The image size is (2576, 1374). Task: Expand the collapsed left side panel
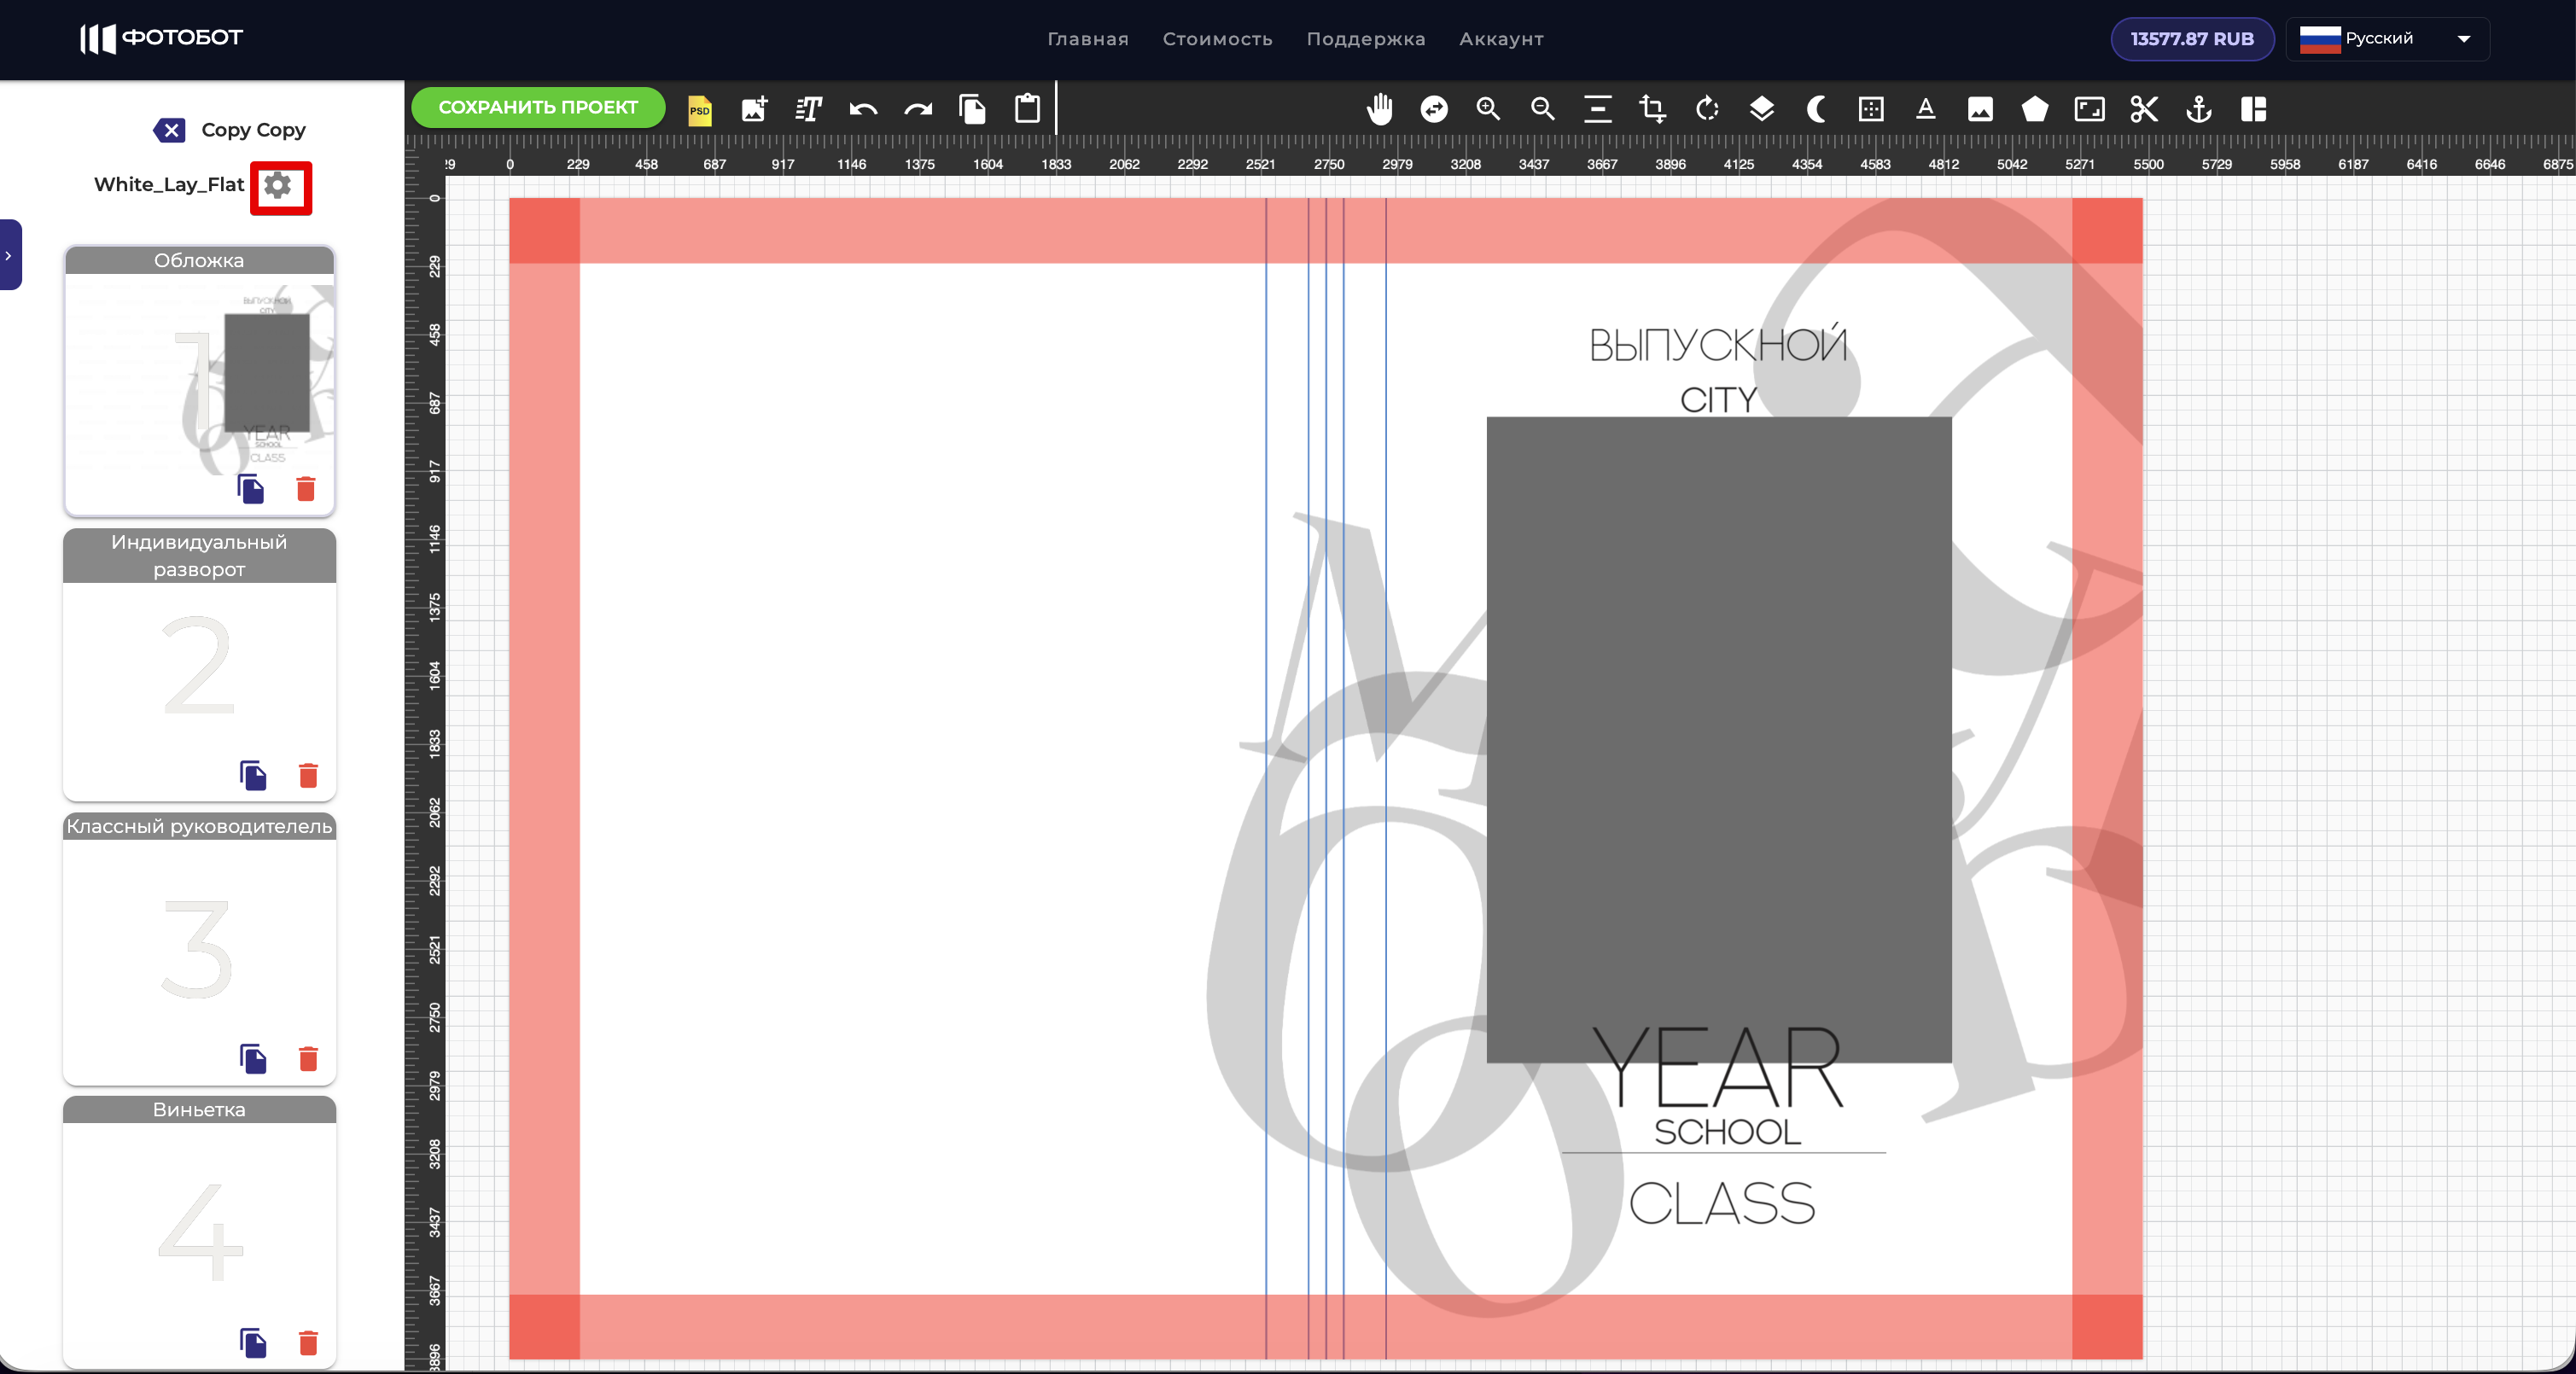(x=9, y=255)
